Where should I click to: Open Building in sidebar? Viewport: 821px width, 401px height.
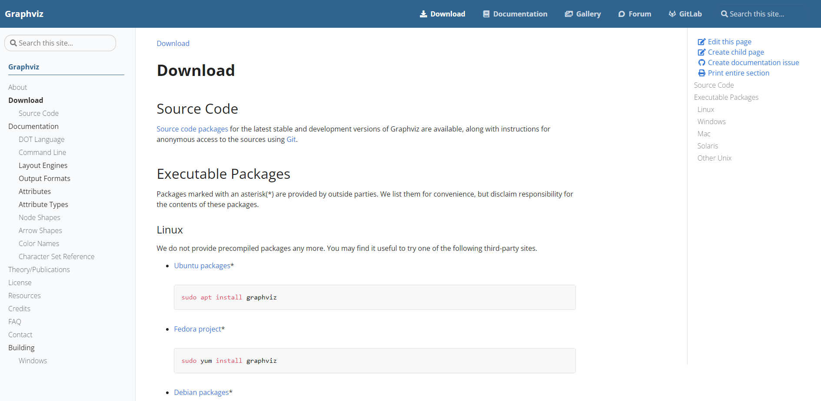coord(21,348)
